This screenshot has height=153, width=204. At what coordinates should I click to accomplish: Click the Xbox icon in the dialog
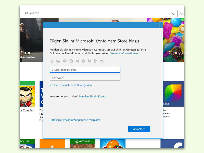[x=83, y=61]
